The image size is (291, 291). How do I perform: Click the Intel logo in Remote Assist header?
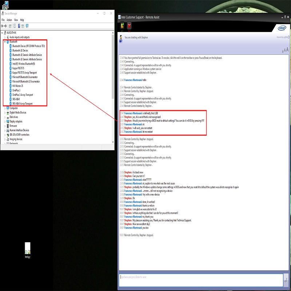coord(282,28)
